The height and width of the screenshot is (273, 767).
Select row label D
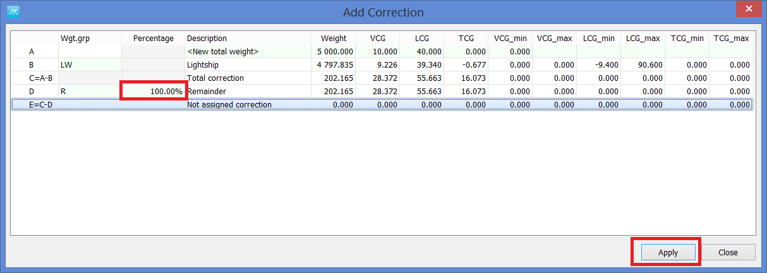click(35, 91)
